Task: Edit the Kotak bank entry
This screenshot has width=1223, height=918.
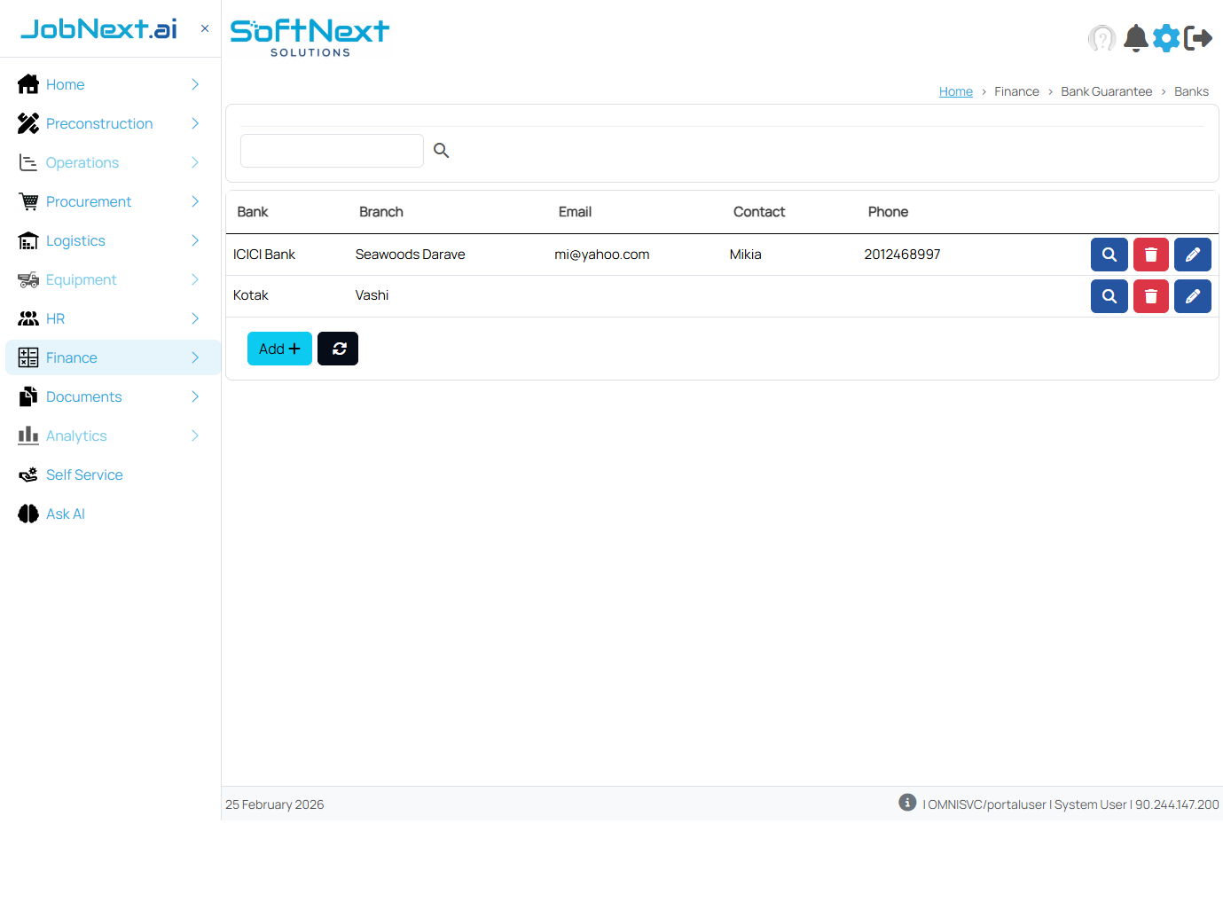Action: tap(1192, 296)
